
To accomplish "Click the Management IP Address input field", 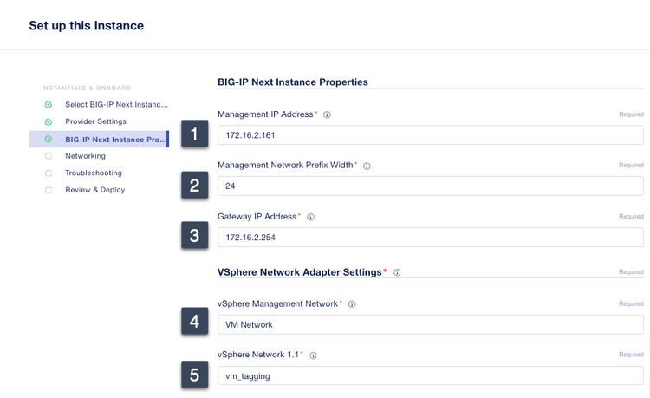I will click(430, 135).
